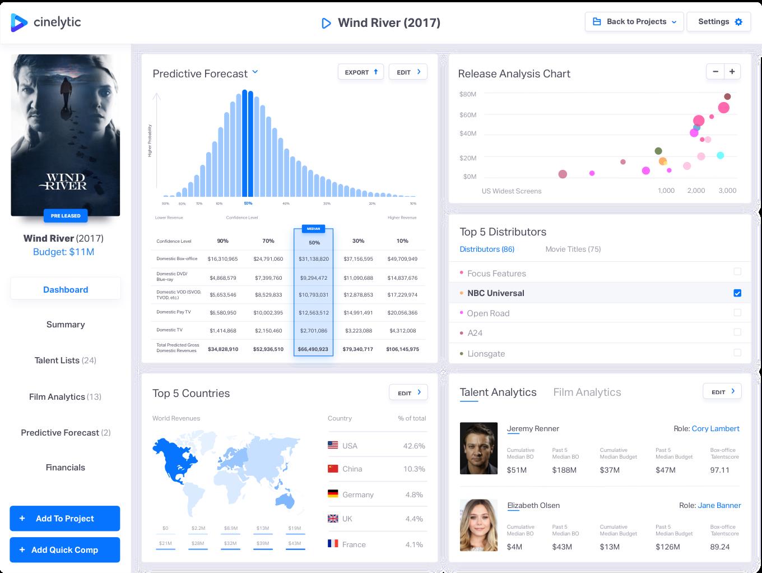Screen dimensions: 762x573
Task: Click the Jeremy Renner Talentscore 97.11
Action: coord(719,470)
